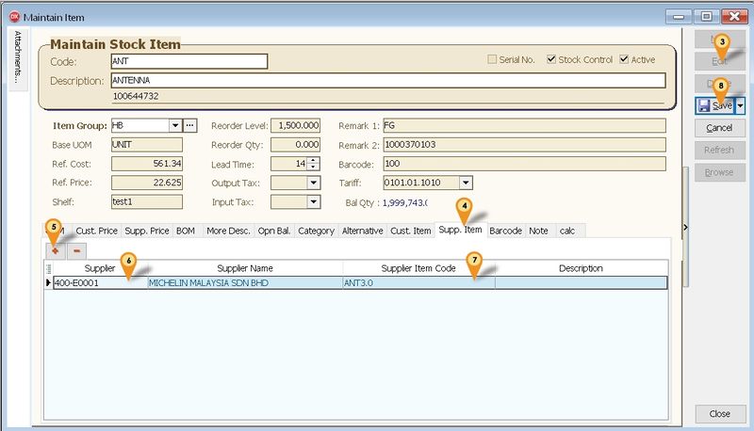Toggle the Serial No. checkbox
Image resolution: width=754 pixels, height=431 pixels.
pyautogui.click(x=492, y=60)
